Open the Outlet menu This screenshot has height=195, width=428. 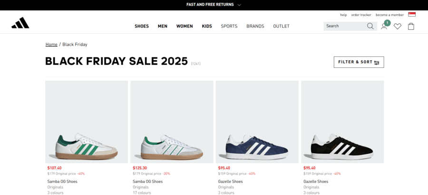pyautogui.click(x=281, y=26)
